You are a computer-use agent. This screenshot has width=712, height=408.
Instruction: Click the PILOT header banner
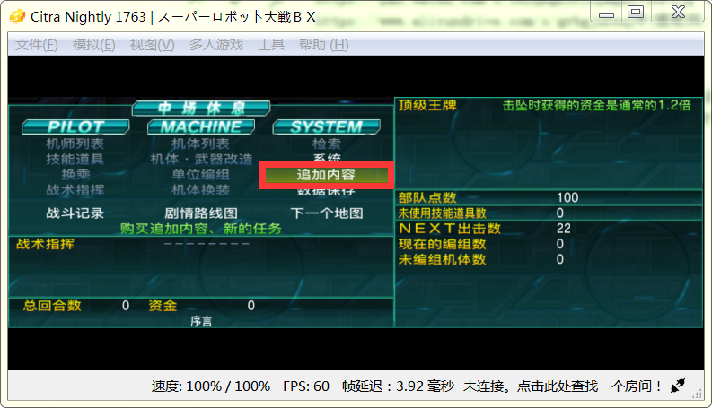tap(75, 127)
